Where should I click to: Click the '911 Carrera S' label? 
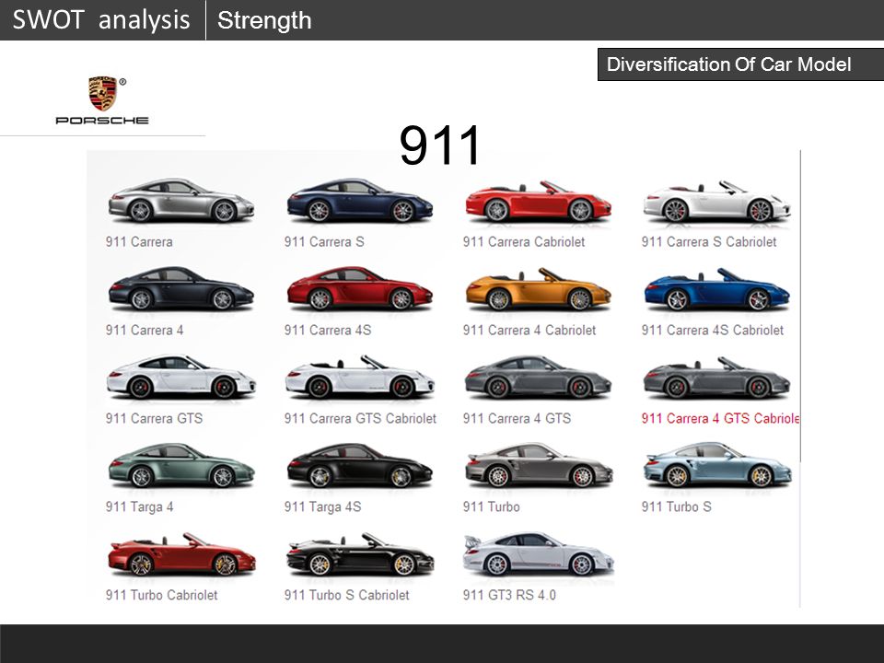324,242
